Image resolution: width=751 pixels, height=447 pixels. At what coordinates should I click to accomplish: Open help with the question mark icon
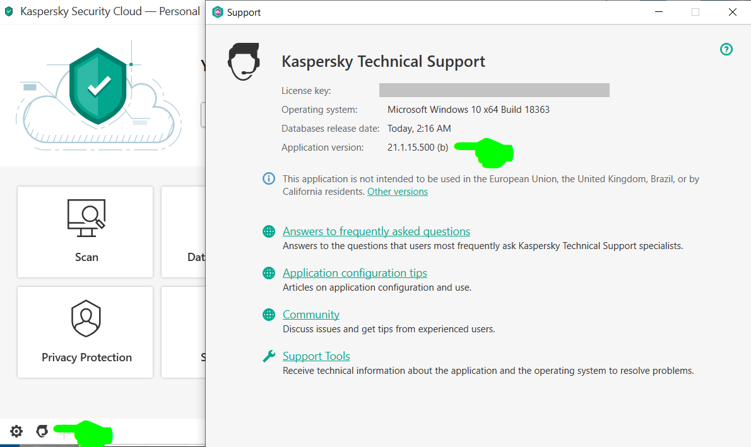coord(726,49)
